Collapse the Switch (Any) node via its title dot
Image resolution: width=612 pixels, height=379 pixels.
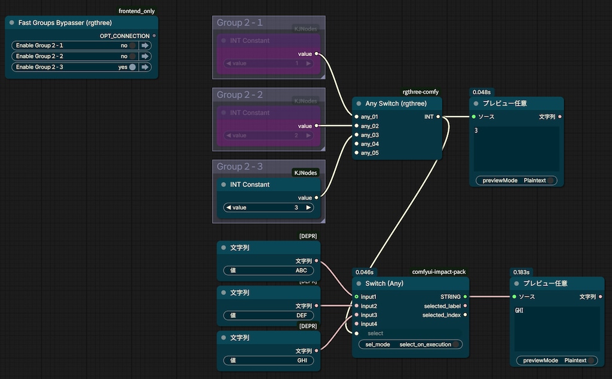[359, 284]
